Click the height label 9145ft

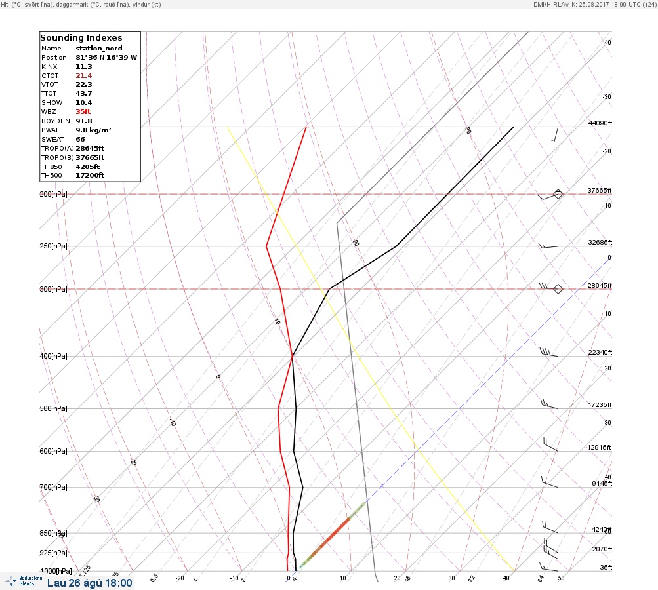pyautogui.click(x=602, y=484)
